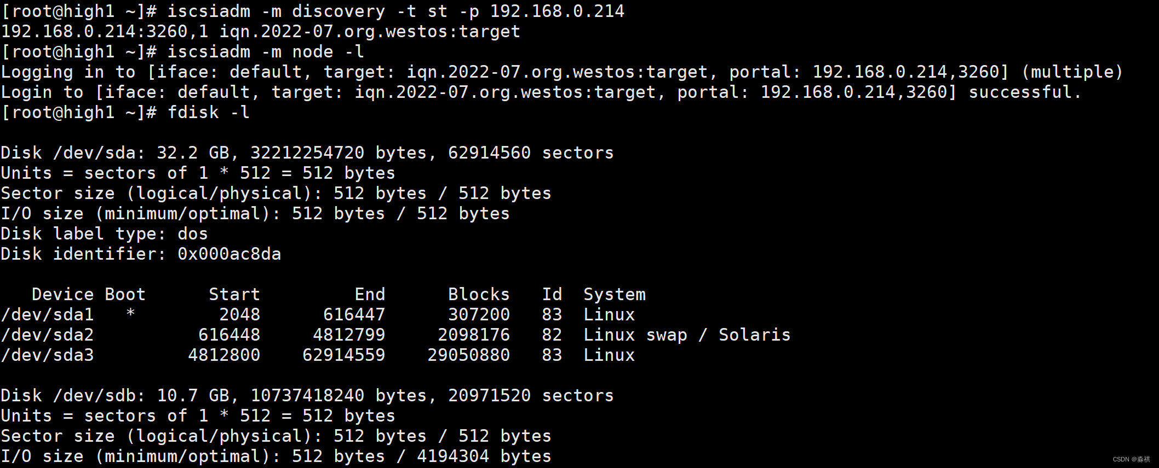The width and height of the screenshot is (1159, 468).
Task: Click the boot asterisk for /dev/sda1
Action: click(130, 314)
